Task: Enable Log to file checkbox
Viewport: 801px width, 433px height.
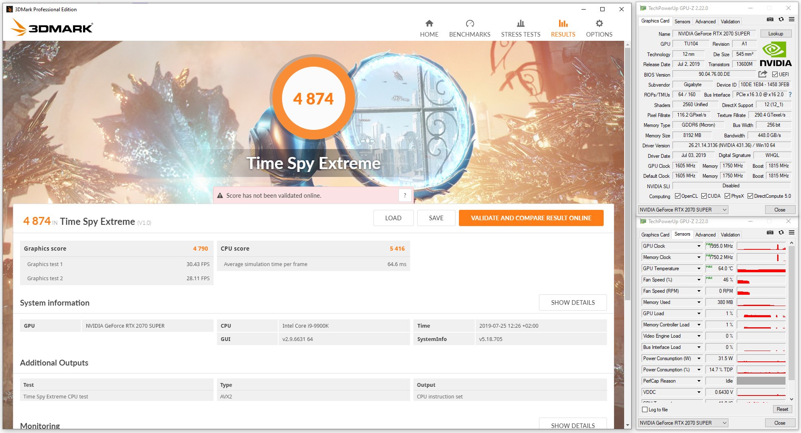Action: (645, 410)
